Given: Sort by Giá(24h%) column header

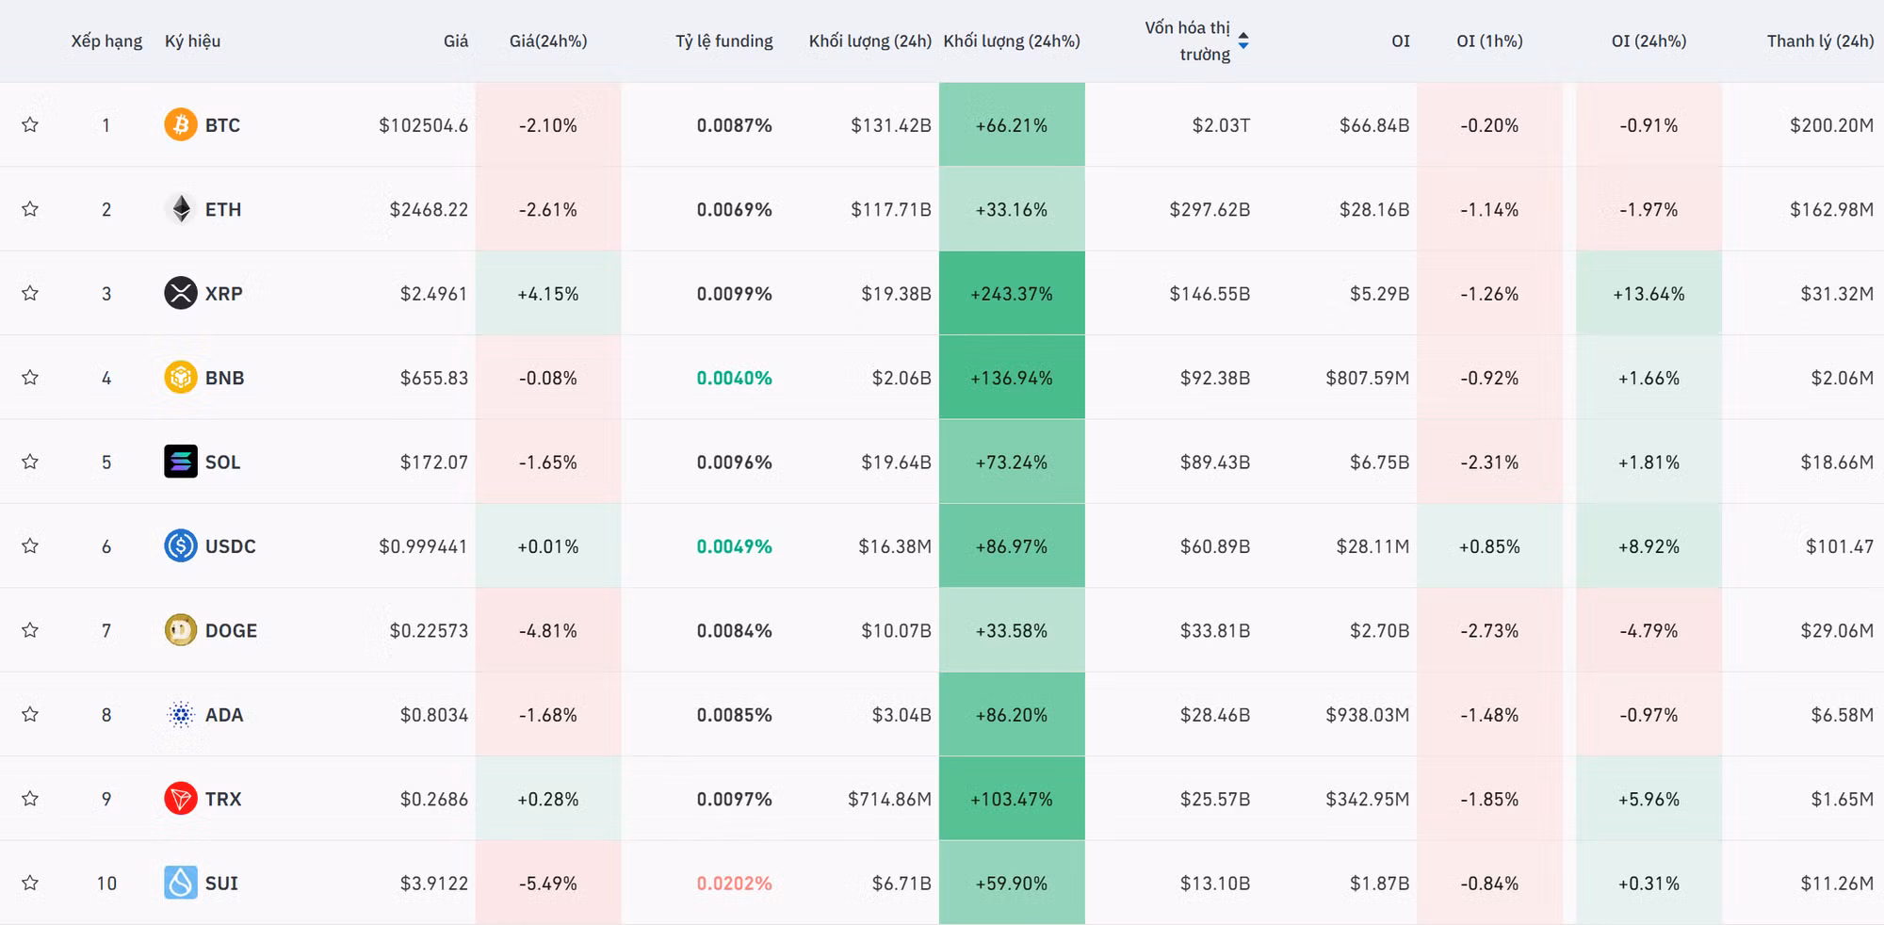Looking at the screenshot, I should 548,41.
